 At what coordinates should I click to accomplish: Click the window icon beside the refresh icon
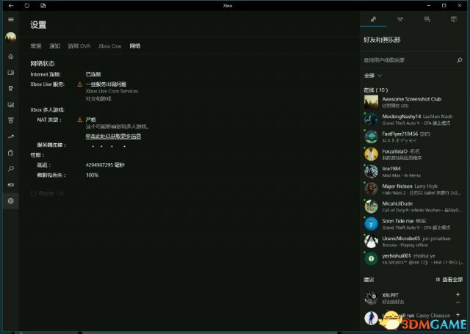(x=43, y=5)
